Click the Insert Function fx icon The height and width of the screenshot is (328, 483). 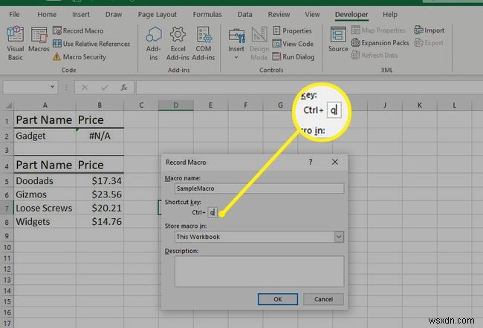[x=124, y=88]
